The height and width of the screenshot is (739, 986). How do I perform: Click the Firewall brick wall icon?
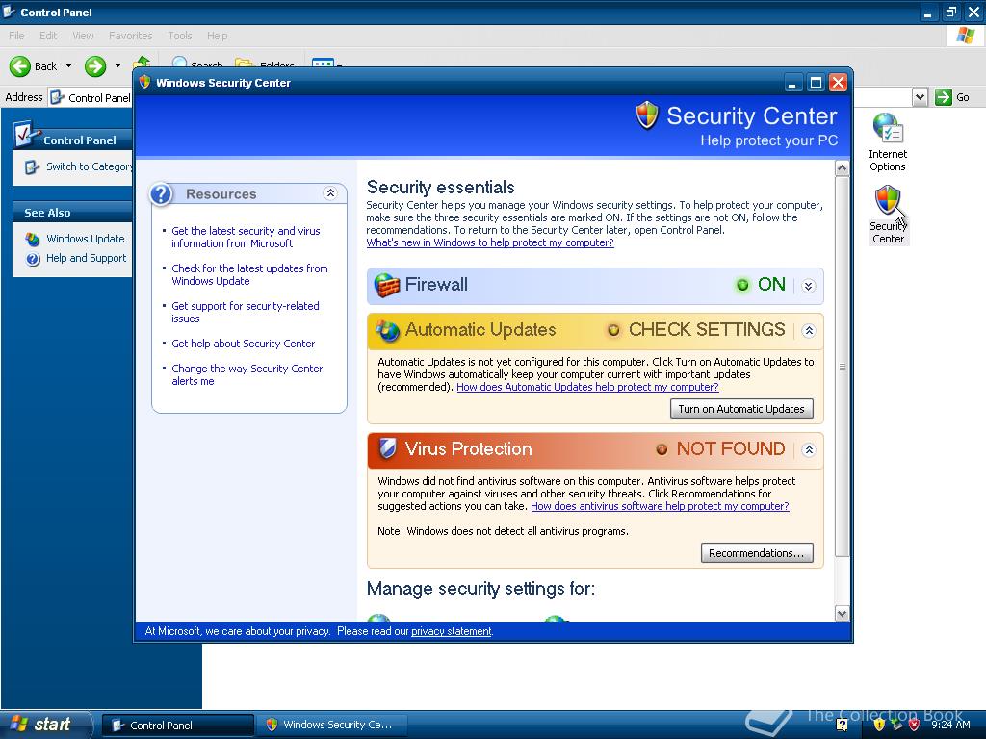(387, 285)
